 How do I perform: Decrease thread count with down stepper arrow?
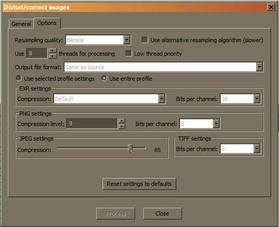pyautogui.click(x=53, y=56)
